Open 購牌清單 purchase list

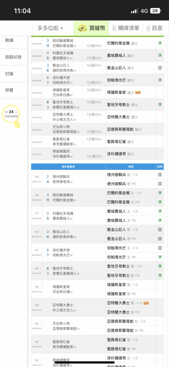tap(125, 28)
